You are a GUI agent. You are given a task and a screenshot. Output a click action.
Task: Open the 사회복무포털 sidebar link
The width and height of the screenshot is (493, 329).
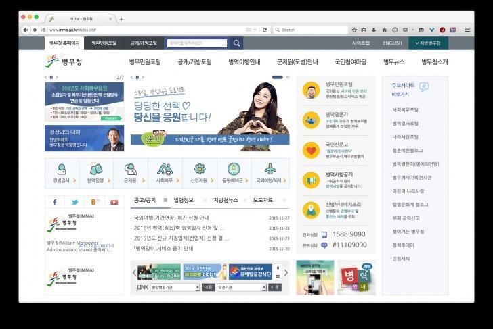[405, 109]
